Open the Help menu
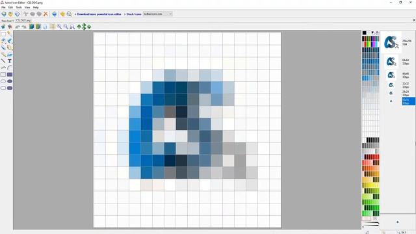416x234 pixels. pyautogui.click(x=36, y=7)
